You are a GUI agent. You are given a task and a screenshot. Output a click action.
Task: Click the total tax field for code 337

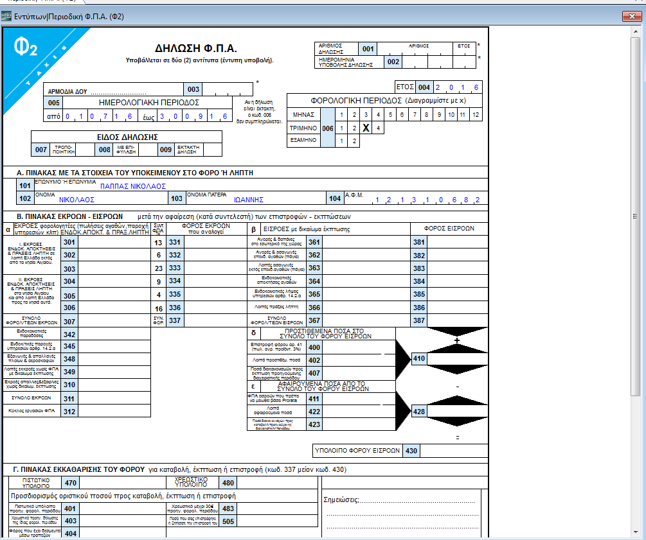[x=215, y=320]
